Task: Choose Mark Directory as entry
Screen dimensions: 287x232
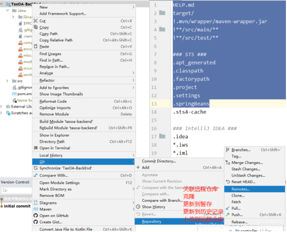Action: click(84, 189)
